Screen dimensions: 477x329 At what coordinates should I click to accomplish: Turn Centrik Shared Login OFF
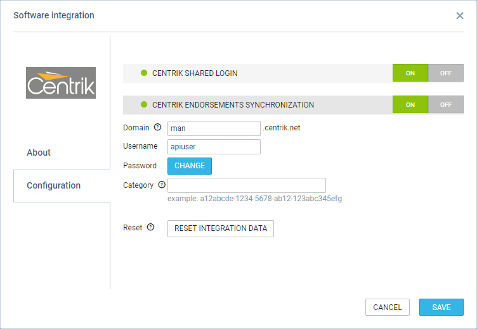[446, 73]
